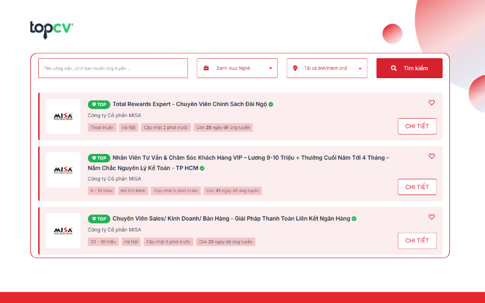Open the Danh mục Nghề dropdown
Screen dimensions: 485x303
[237, 68]
